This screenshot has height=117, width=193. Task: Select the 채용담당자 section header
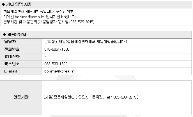96,35
